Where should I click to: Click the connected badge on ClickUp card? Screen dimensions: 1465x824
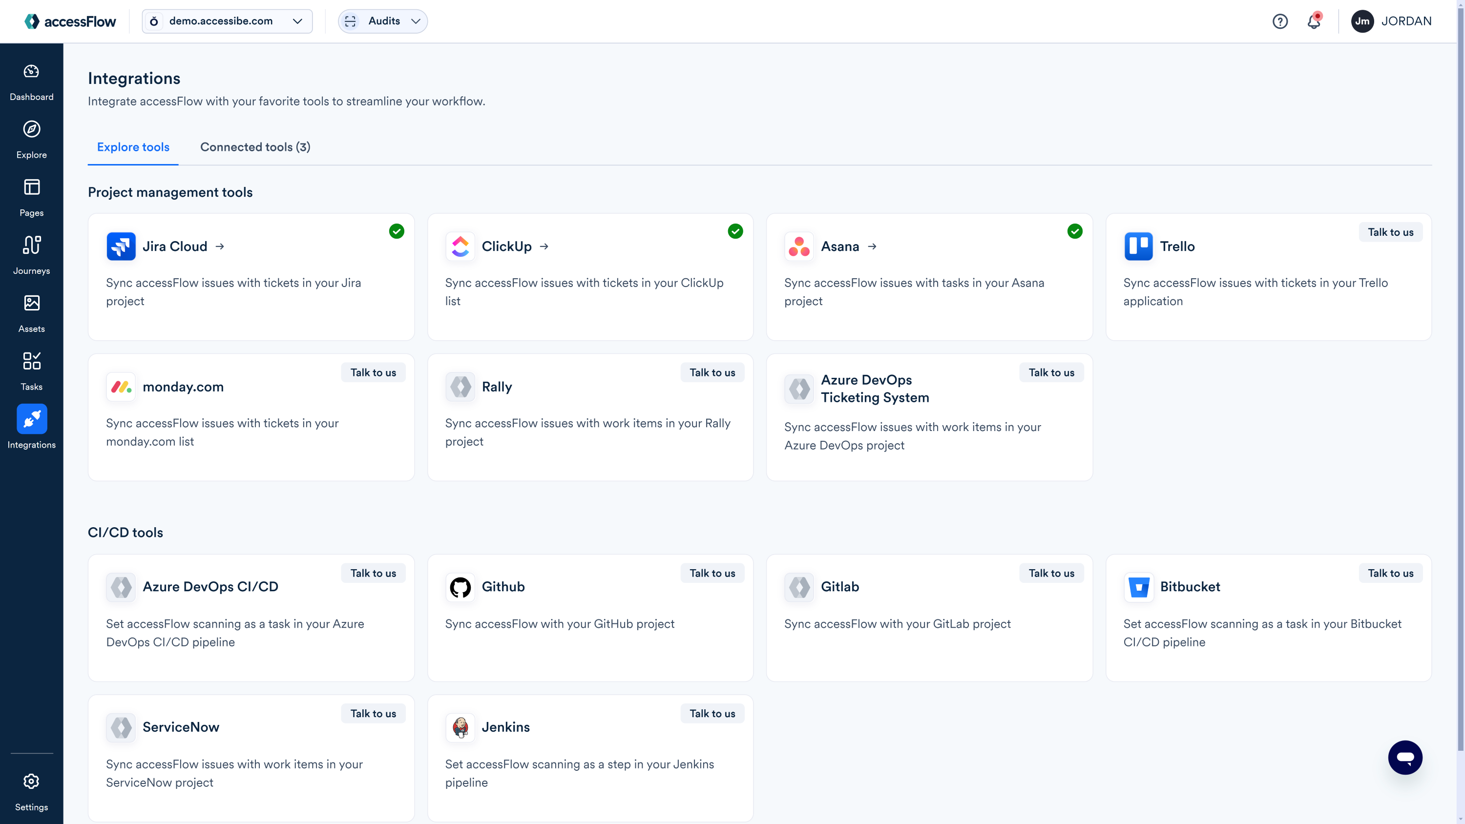coord(735,231)
